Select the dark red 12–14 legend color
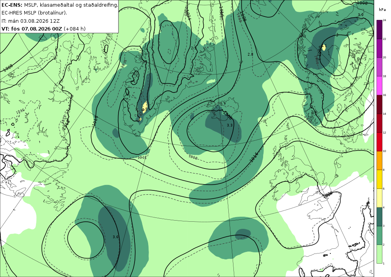The image size is (391, 277). point(380,123)
